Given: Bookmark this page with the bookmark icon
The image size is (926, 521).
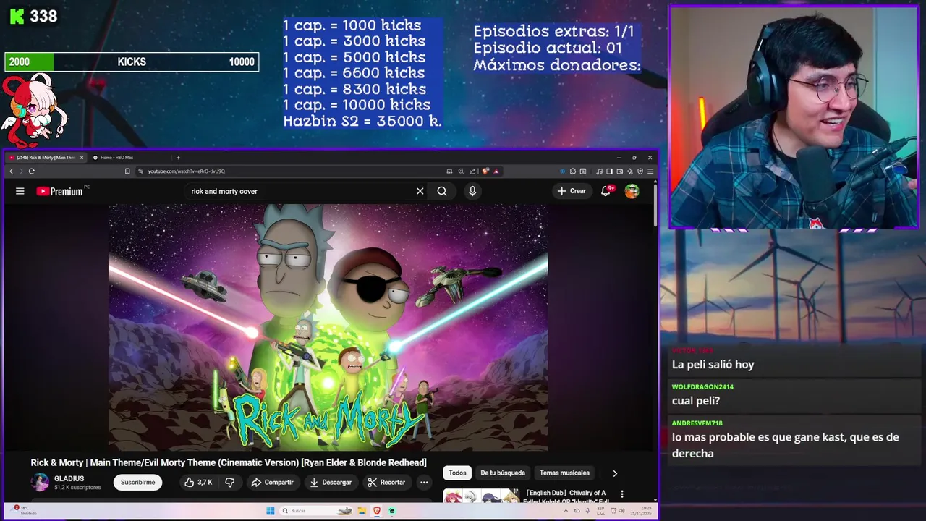Looking at the screenshot, I should pos(127,171).
